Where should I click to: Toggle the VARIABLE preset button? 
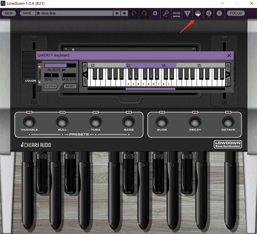click(29, 122)
